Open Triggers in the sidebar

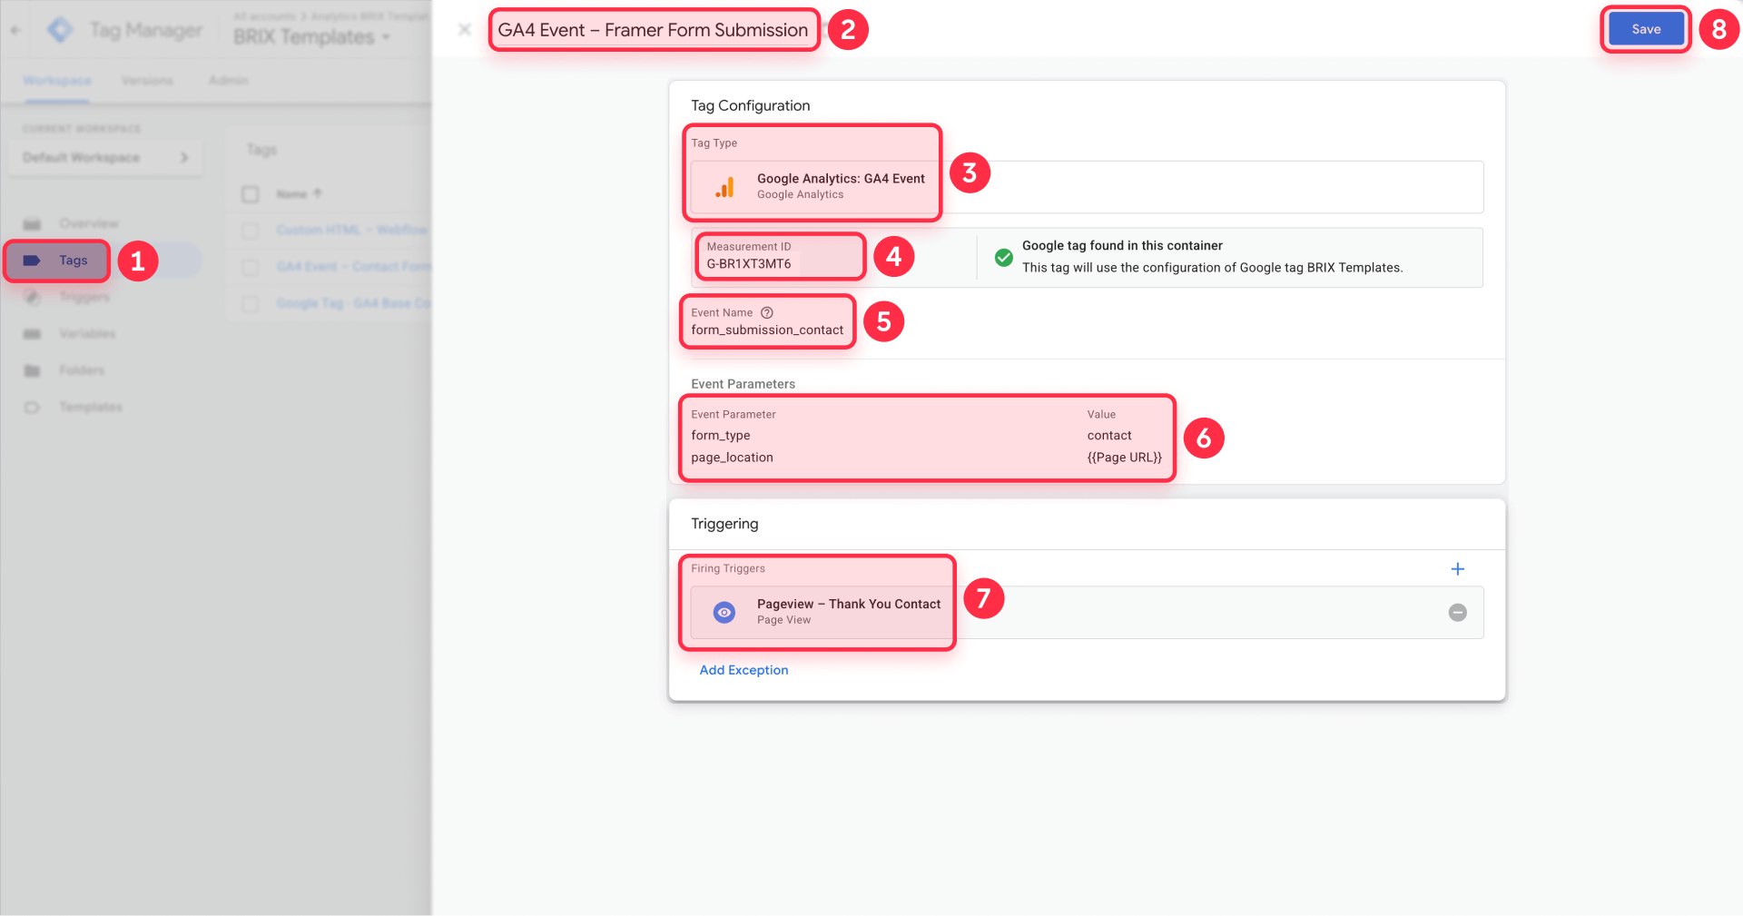(x=84, y=297)
